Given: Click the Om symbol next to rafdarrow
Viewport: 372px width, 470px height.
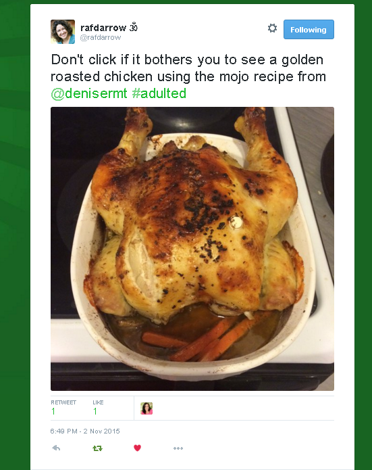Looking at the screenshot, I should pos(134,27).
